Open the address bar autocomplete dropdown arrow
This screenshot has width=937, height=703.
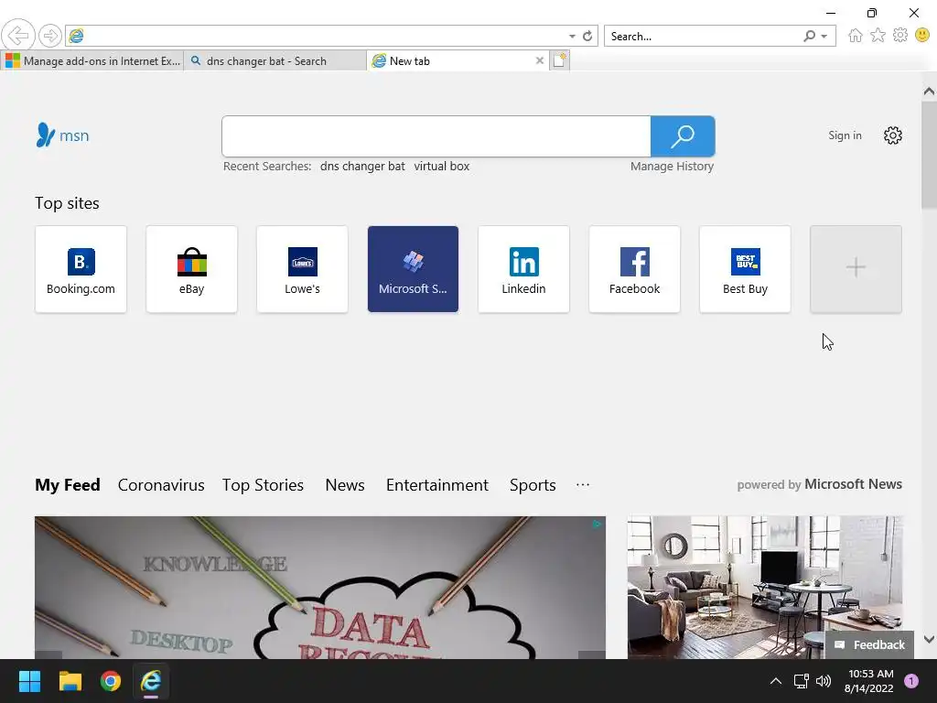point(572,37)
